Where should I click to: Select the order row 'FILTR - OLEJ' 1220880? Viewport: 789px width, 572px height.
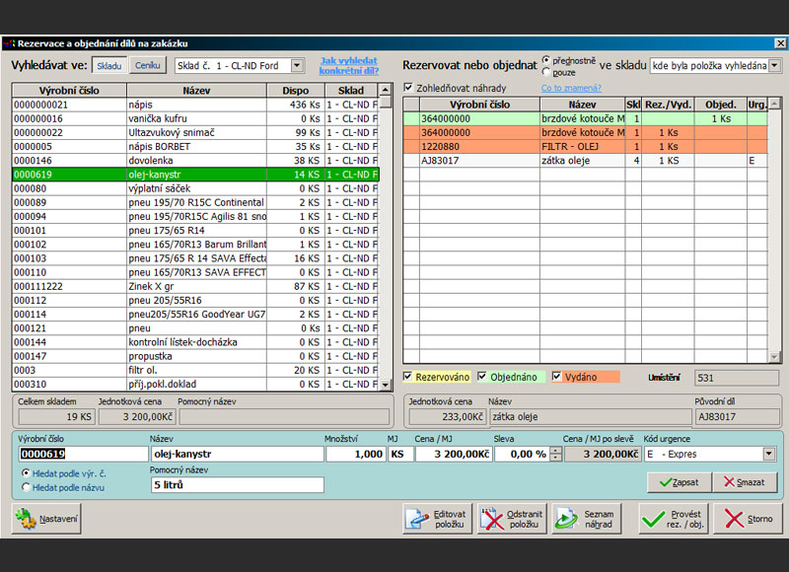[x=586, y=146]
